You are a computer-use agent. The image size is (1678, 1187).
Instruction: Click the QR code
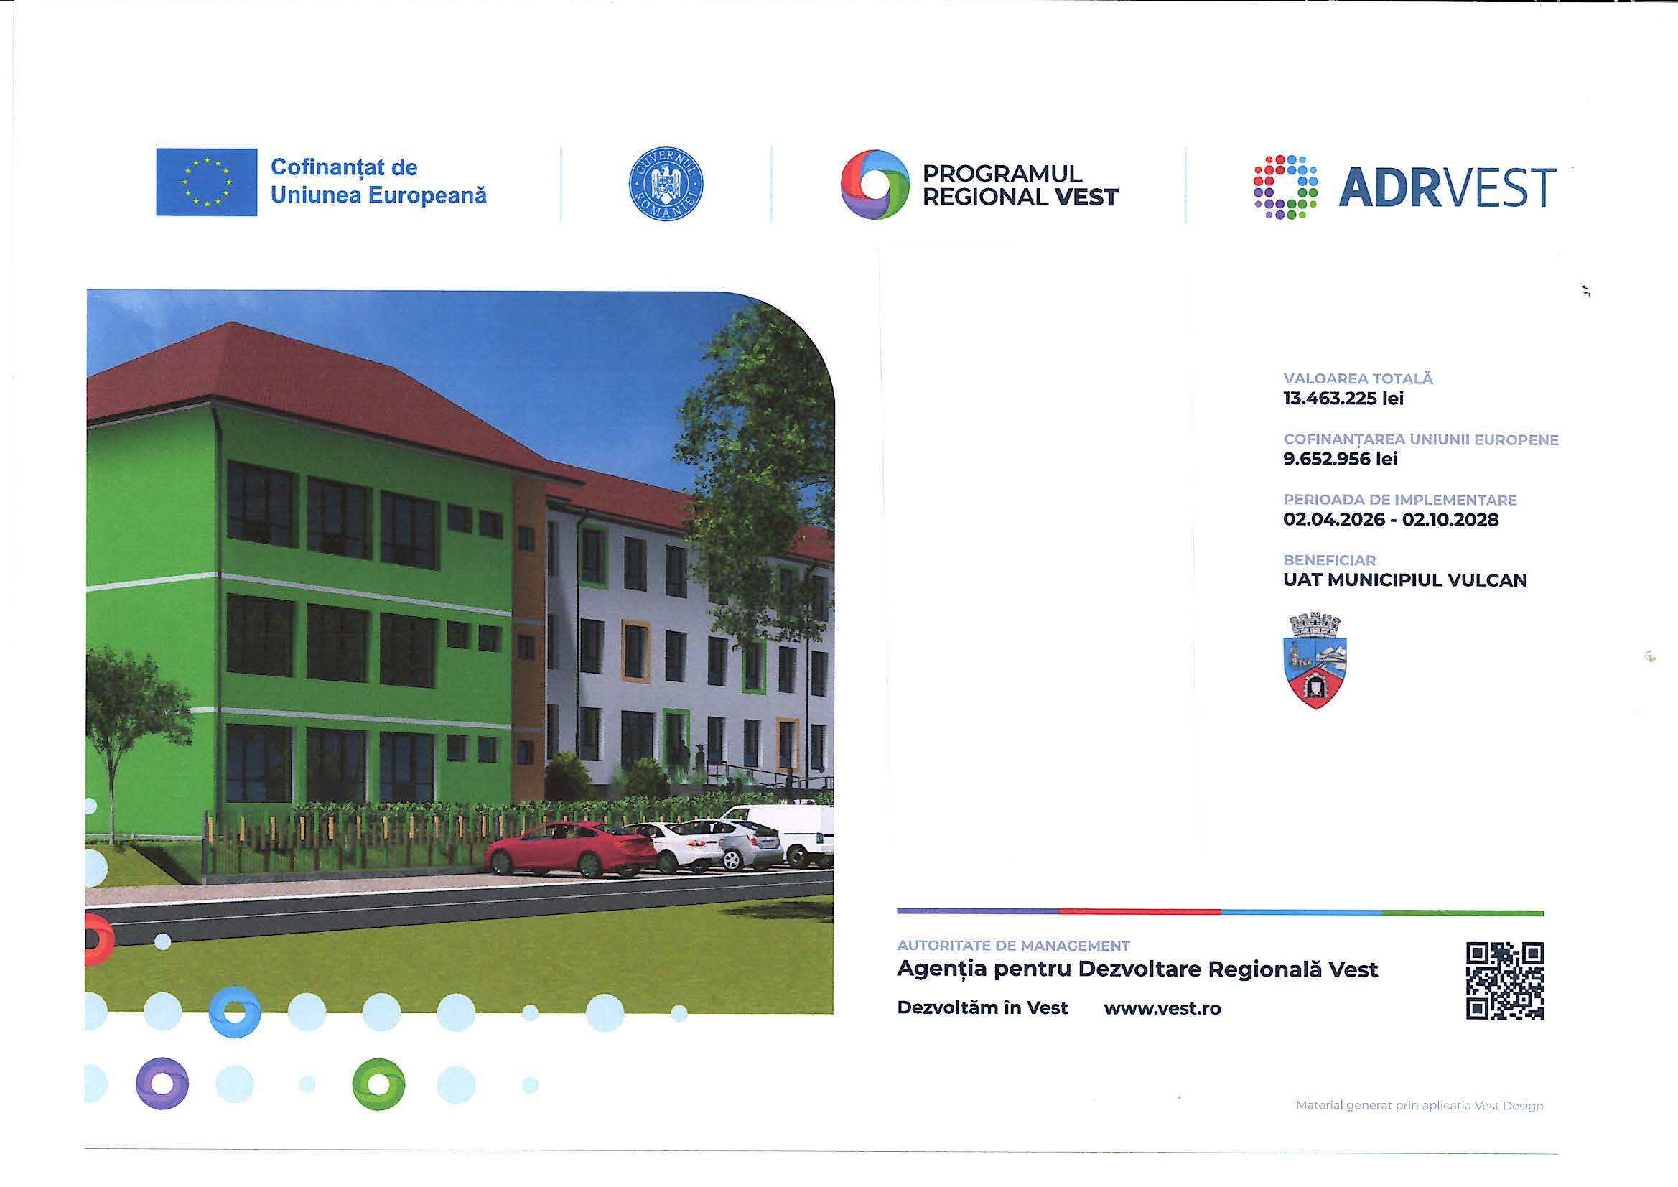(1505, 981)
